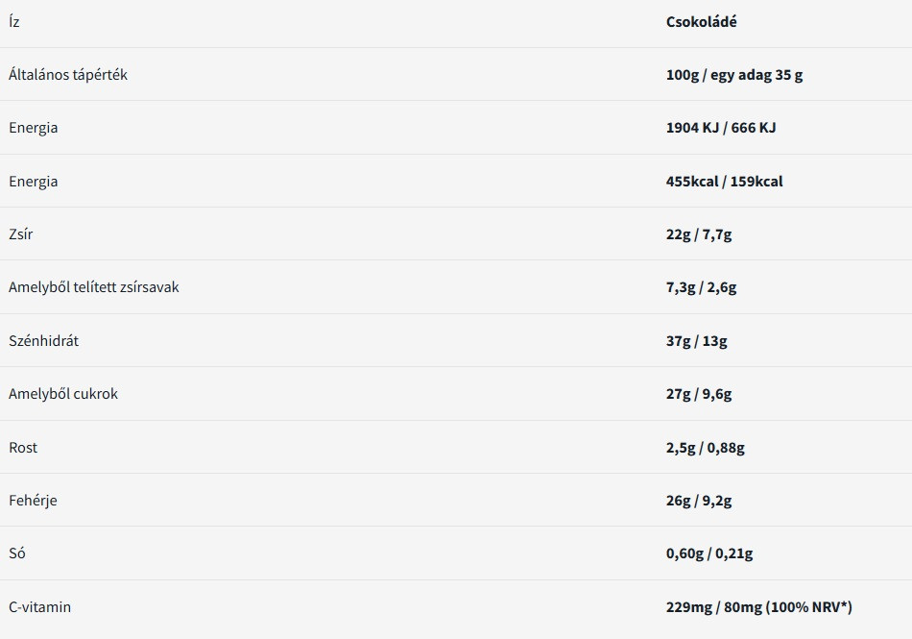Click "Amelyből telített zsírsavak" label
This screenshot has width=912, height=639.
93,287
